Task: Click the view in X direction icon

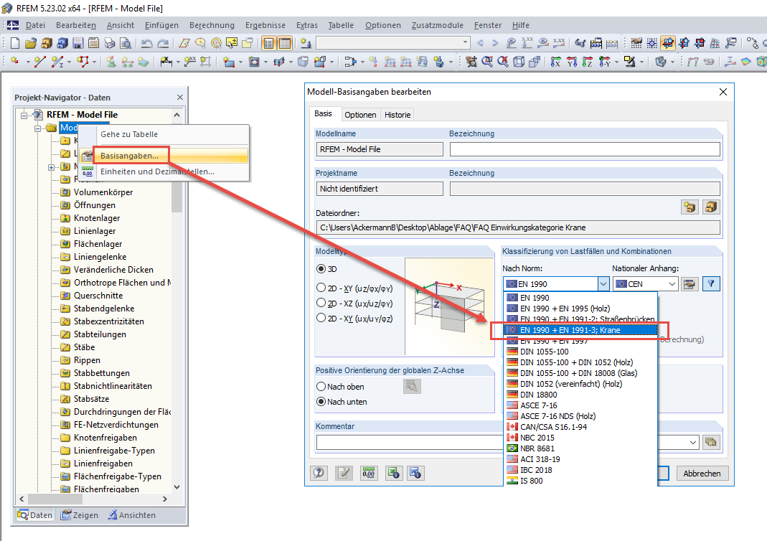Action: coord(555,62)
